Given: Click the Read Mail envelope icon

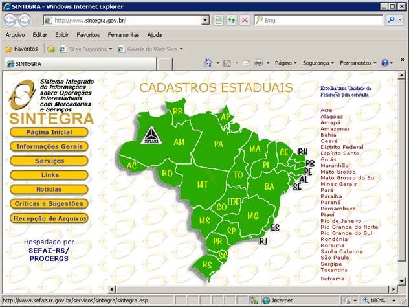Looking at the screenshot, I should coord(246,63).
